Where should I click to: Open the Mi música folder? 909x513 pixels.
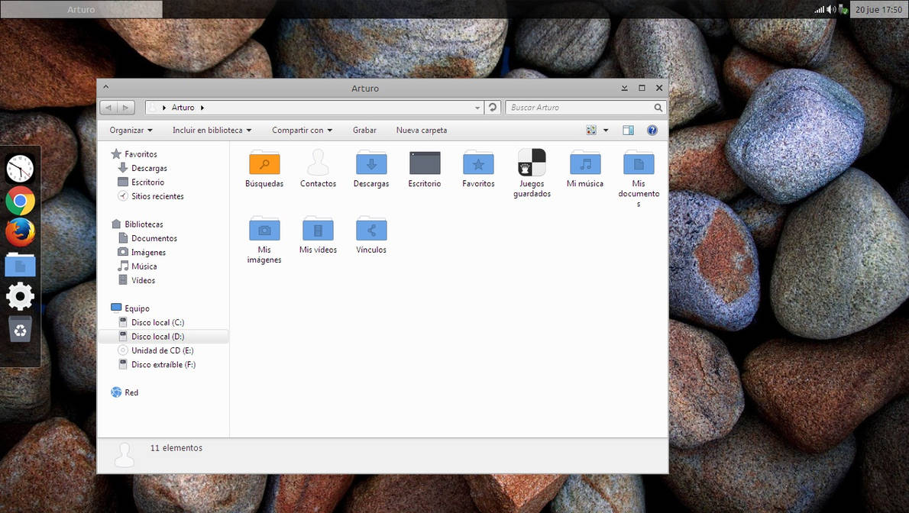[x=585, y=163]
